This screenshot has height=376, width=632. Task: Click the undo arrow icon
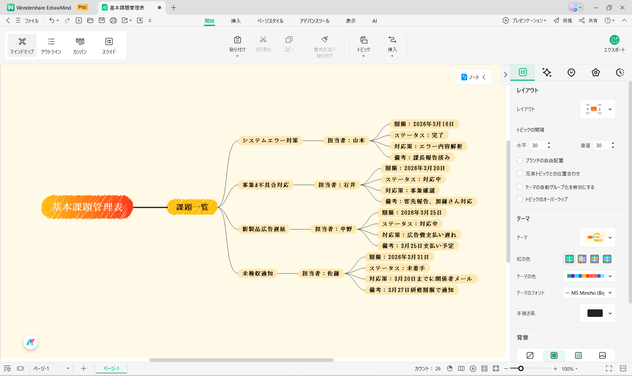(x=52, y=20)
